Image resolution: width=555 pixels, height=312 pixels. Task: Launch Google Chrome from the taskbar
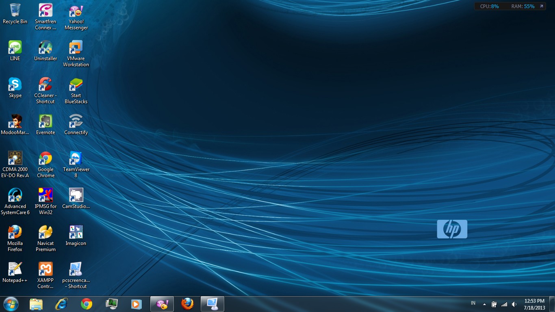point(86,303)
